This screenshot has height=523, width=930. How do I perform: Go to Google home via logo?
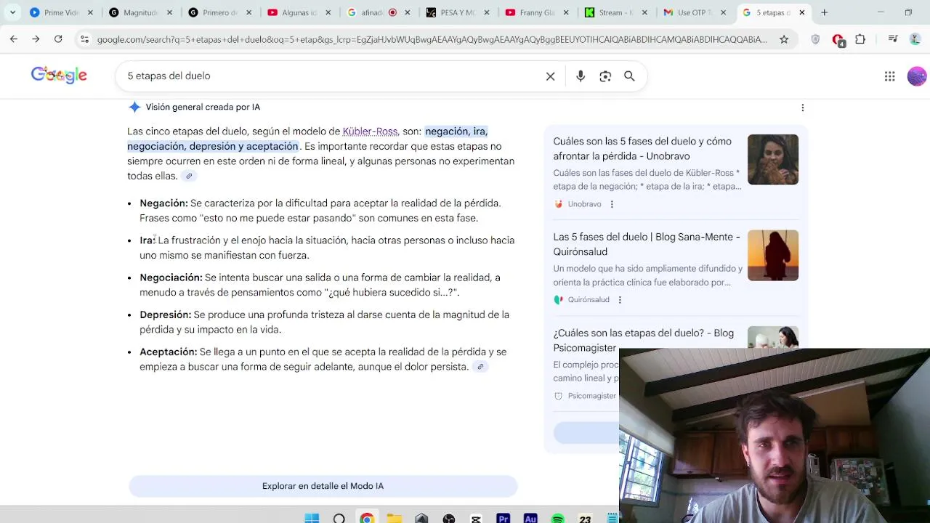(59, 75)
